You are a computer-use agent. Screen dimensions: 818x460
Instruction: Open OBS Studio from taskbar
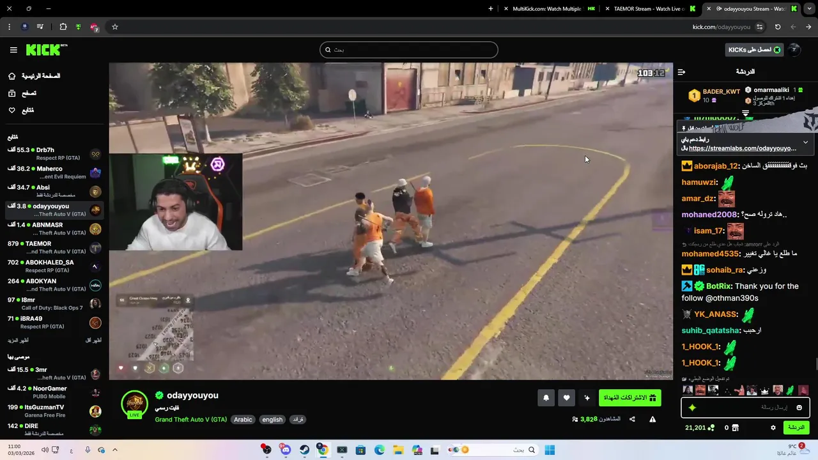point(267,450)
